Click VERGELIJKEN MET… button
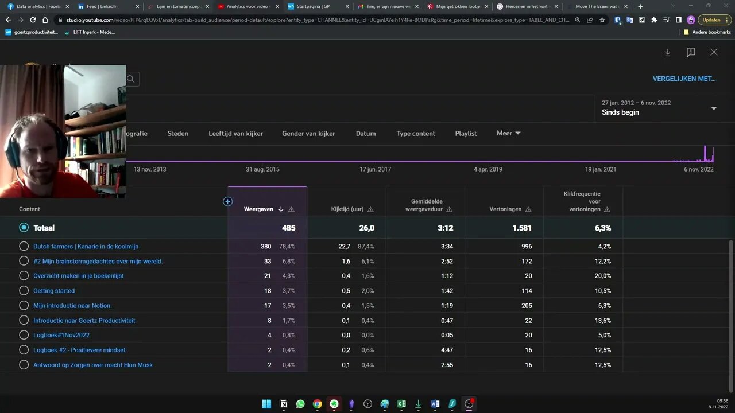This screenshot has width=735, height=413. [684, 79]
